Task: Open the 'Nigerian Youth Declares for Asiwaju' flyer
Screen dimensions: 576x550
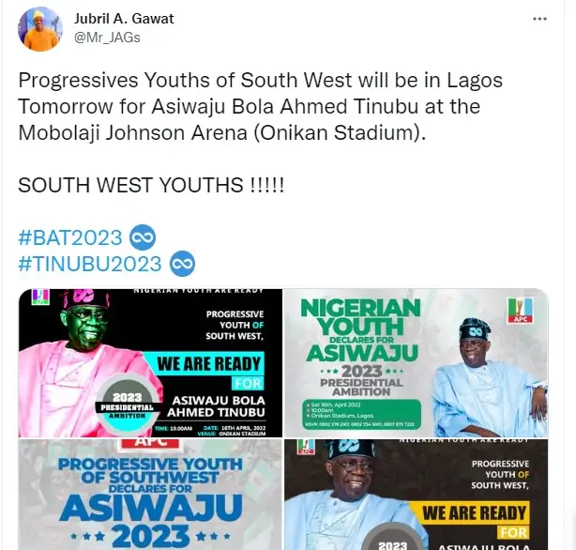Action: pos(416,363)
